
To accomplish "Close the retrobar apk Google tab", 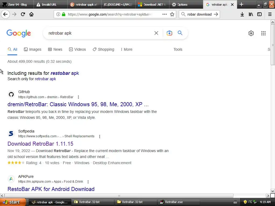I will tap(232, 5).
